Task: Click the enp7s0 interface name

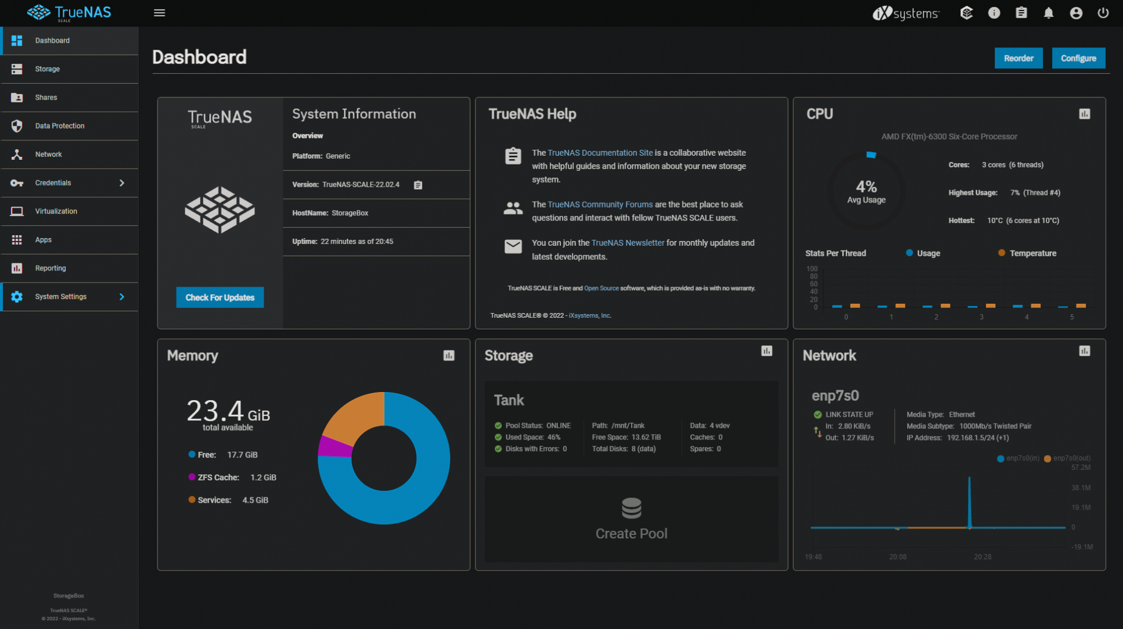Action: click(x=835, y=396)
